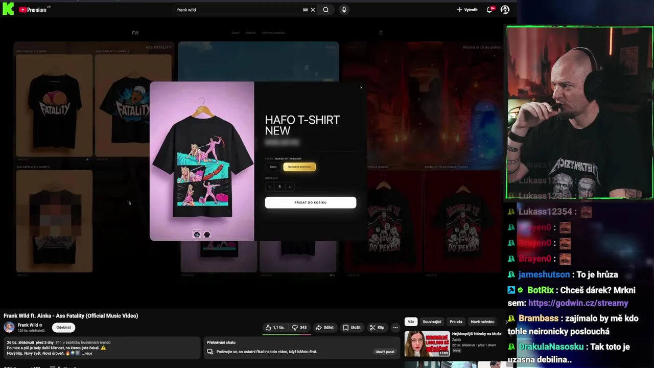
Task: Open the Do pekla T-shirt beside the hoodie
Action: 462,221
